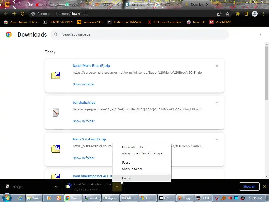Click the scrollbar down arrow
The width and height of the screenshot is (269, 202).
point(267,176)
